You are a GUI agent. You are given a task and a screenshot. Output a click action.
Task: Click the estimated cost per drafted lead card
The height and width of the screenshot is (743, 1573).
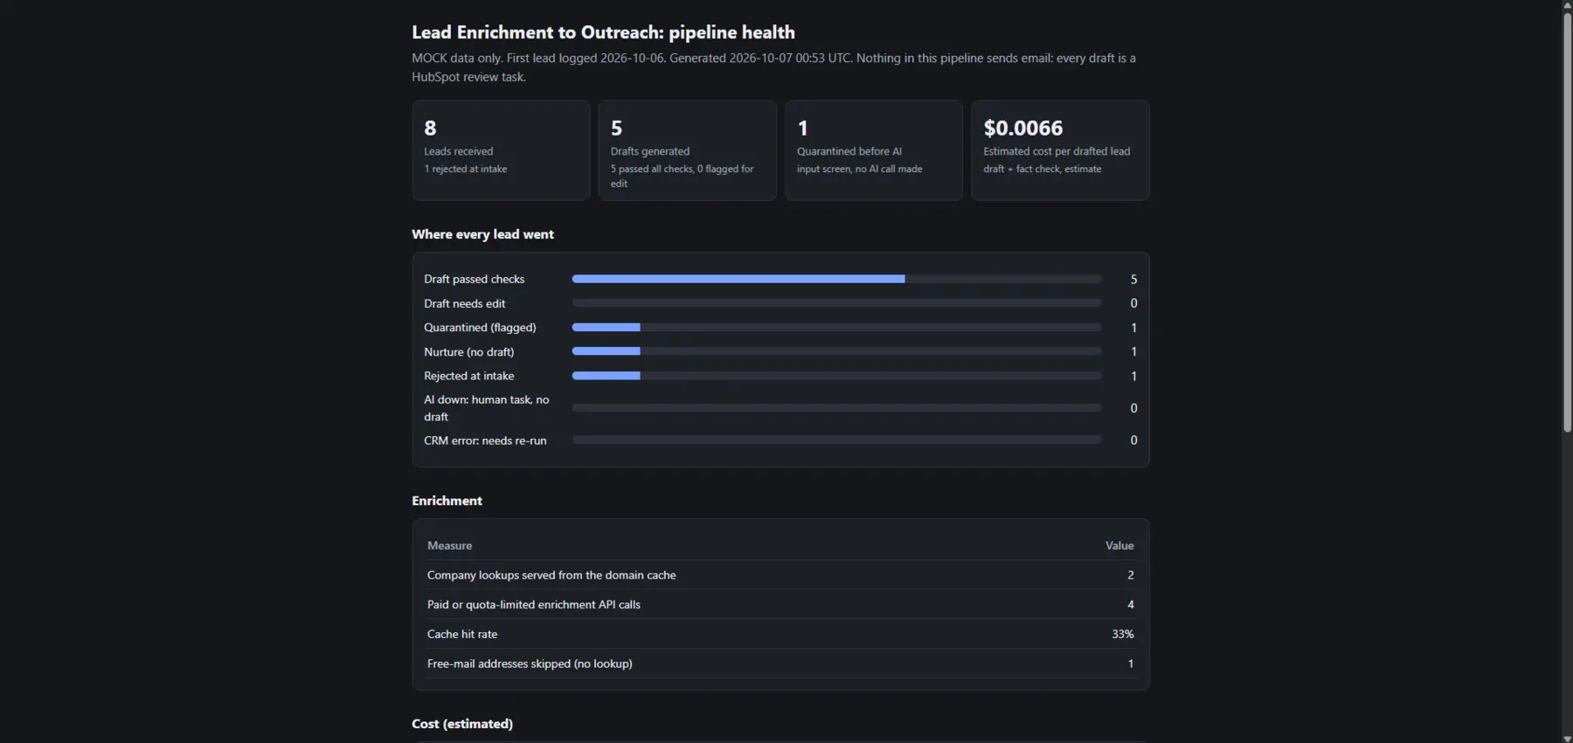(x=1060, y=150)
